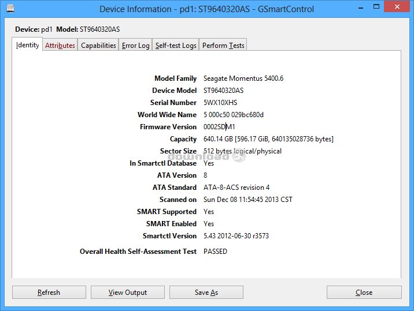The height and width of the screenshot is (311, 414).
Task: Switch to the Error Log tab
Action: click(x=135, y=46)
